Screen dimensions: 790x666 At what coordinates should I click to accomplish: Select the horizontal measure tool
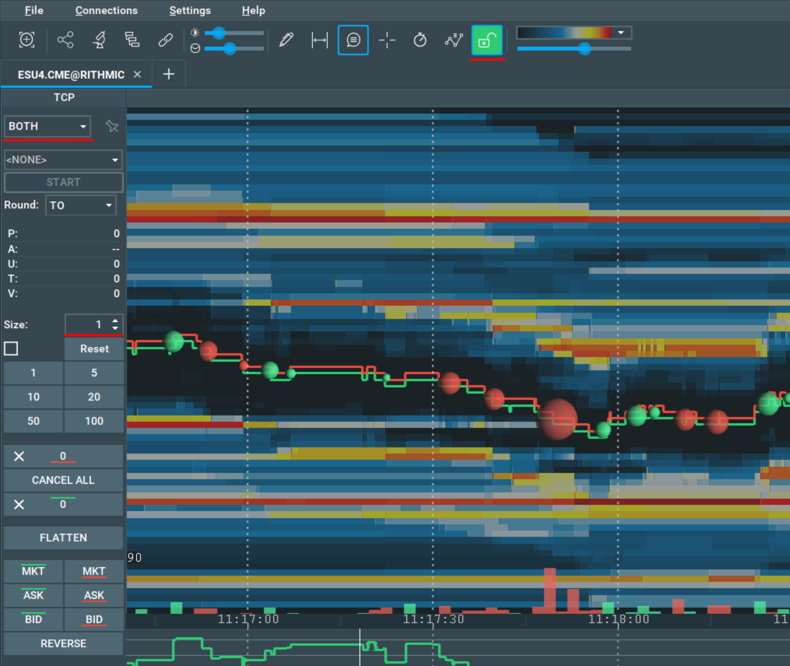coord(320,40)
